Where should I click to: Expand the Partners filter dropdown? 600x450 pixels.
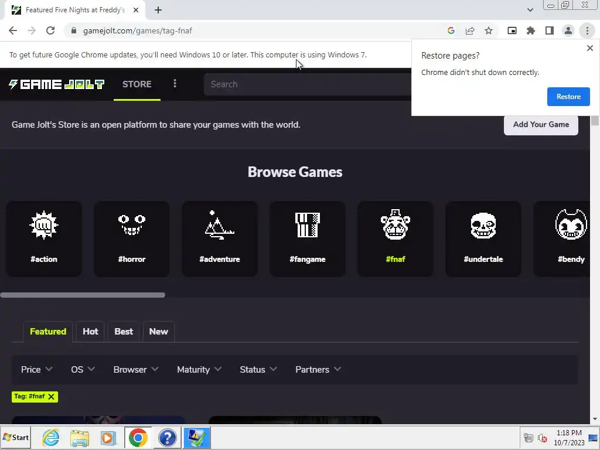pos(318,370)
